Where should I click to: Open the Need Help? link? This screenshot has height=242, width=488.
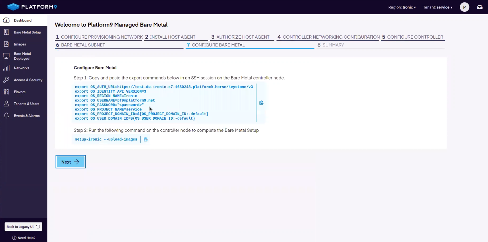[x=24, y=238]
